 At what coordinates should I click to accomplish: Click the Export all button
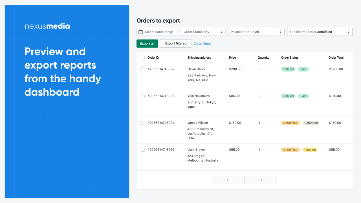pos(147,43)
